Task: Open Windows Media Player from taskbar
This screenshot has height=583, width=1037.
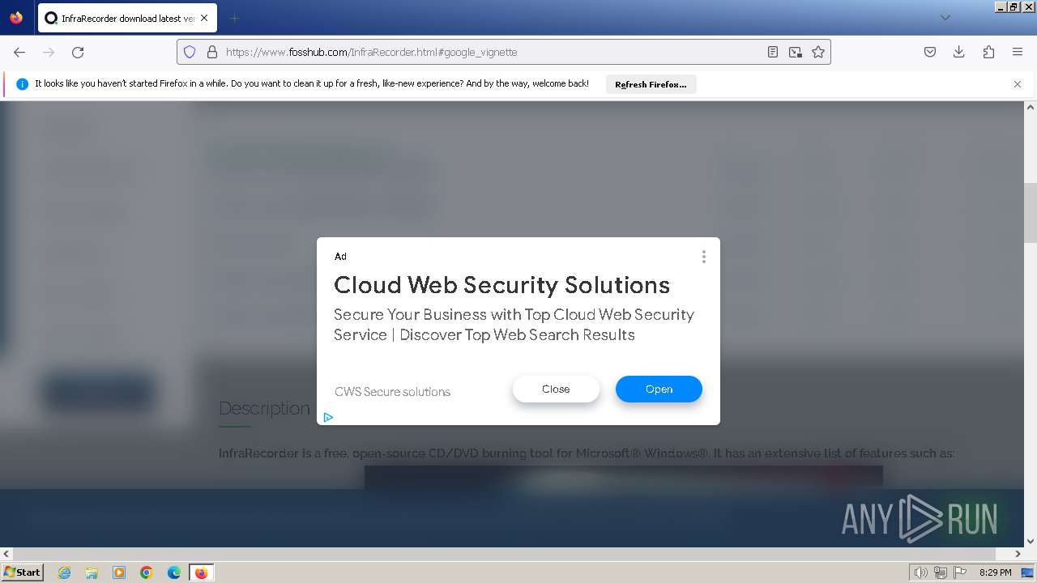Action: [x=119, y=572]
